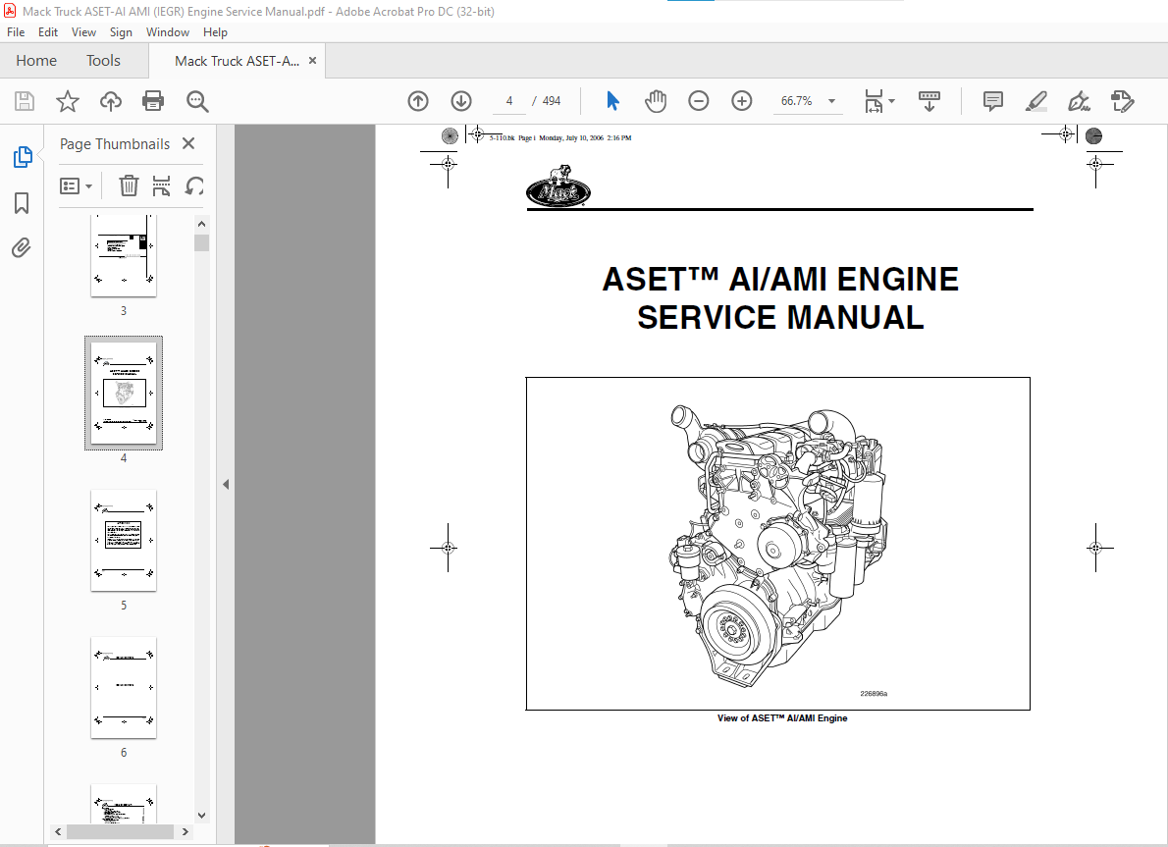The height and width of the screenshot is (847, 1168).
Task: Select page 6 thumbnail
Action: click(x=124, y=688)
